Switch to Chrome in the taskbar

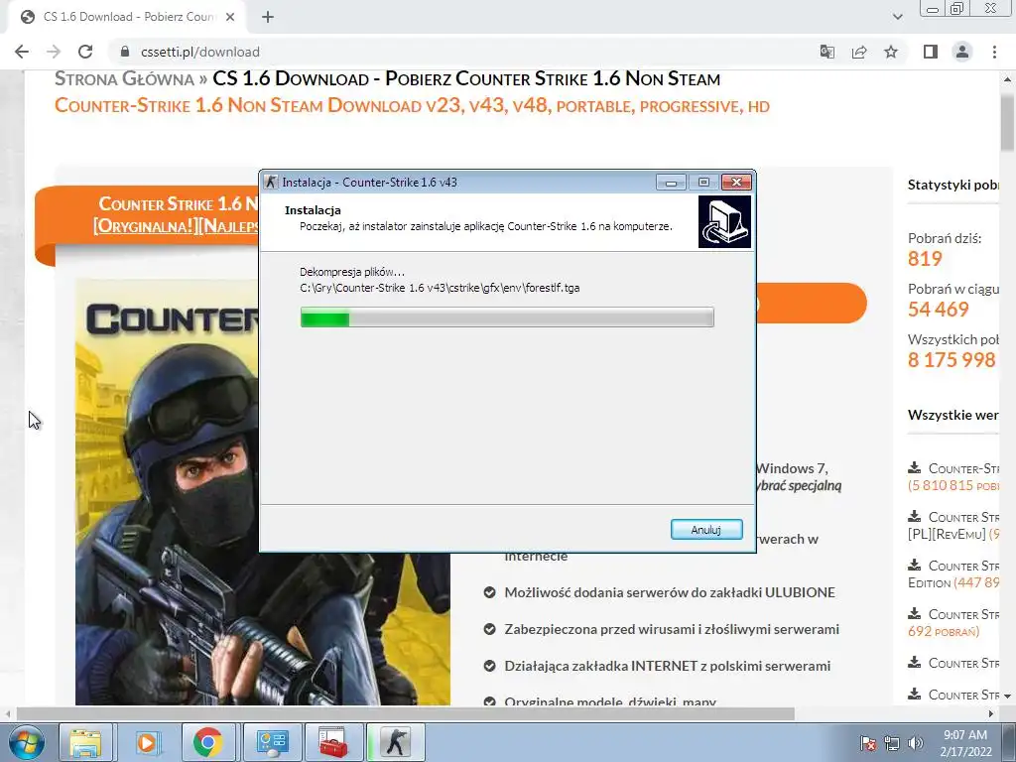coord(208,742)
